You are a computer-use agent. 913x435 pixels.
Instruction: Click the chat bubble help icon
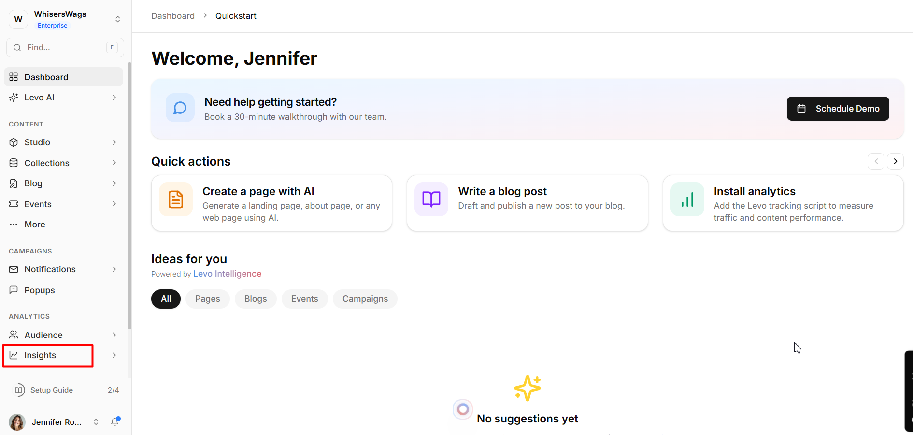coord(180,108)
